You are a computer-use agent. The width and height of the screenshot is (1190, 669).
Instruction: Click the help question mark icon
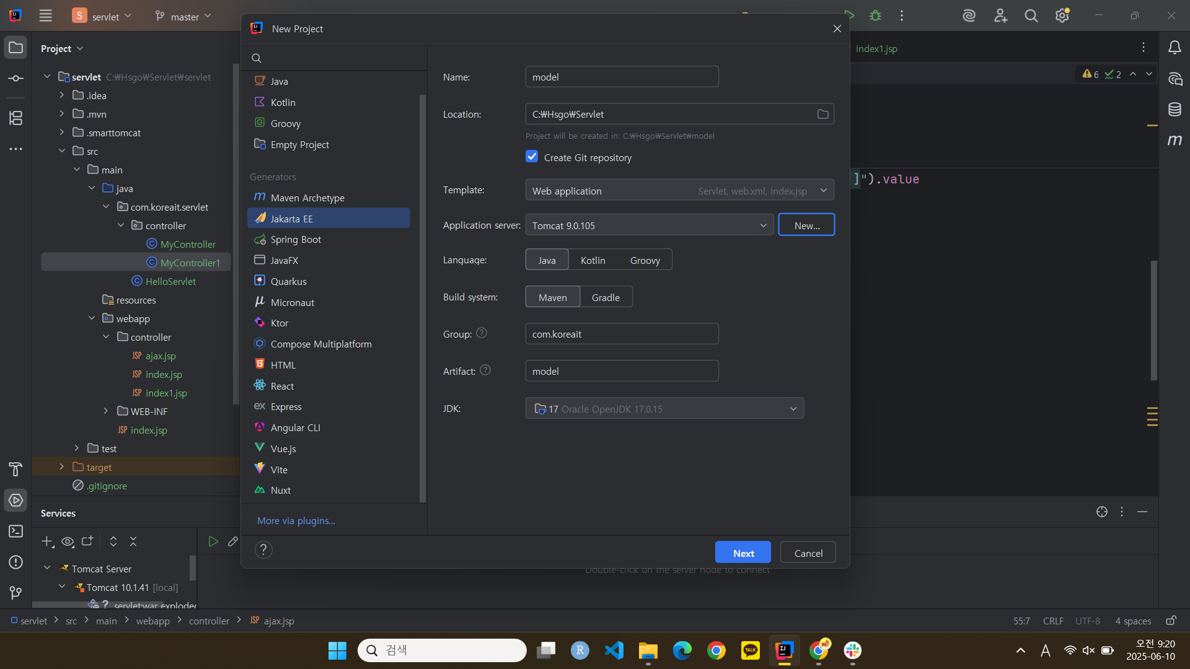(263, 549)
